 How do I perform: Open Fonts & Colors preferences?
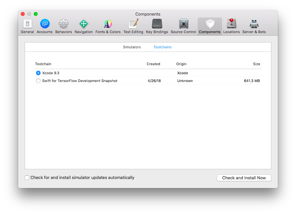point(108,26)
